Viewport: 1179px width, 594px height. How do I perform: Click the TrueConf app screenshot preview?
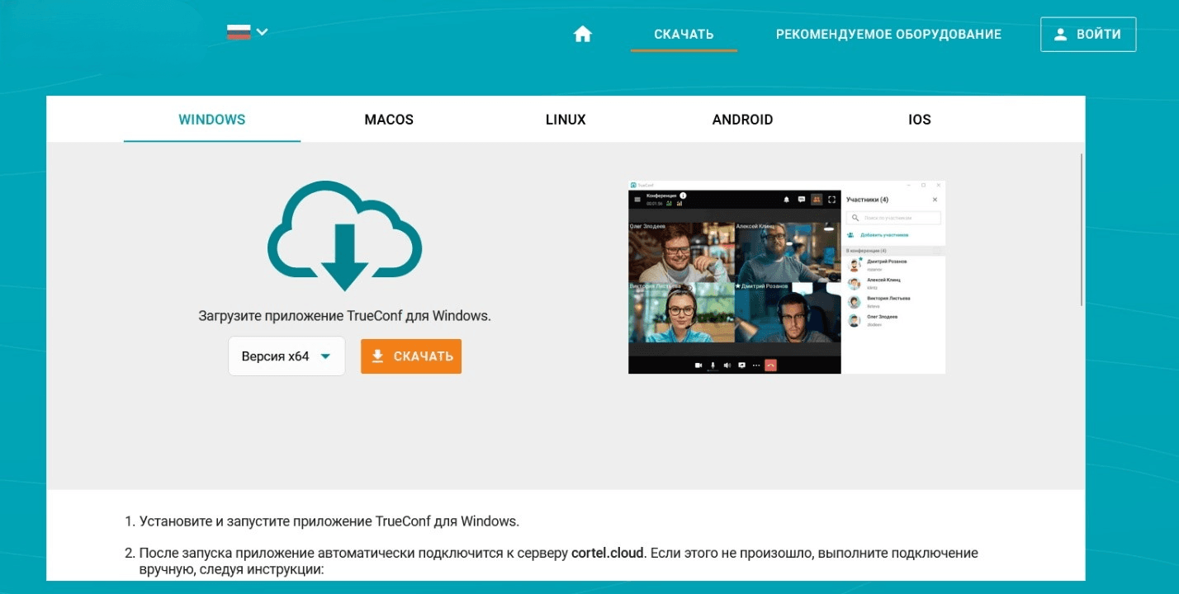[x=786, y=277]
